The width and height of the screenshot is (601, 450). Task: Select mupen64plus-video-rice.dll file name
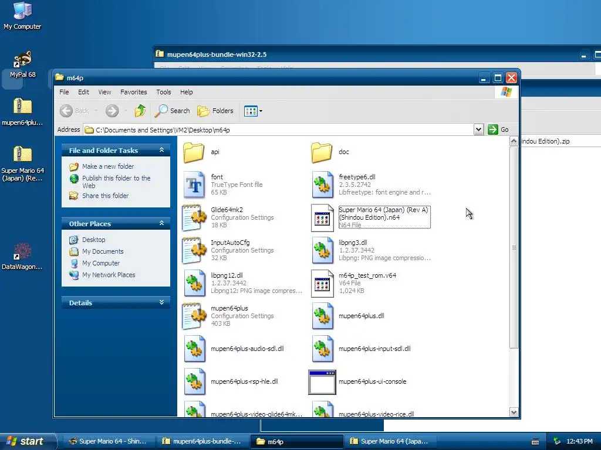[376, 414]
